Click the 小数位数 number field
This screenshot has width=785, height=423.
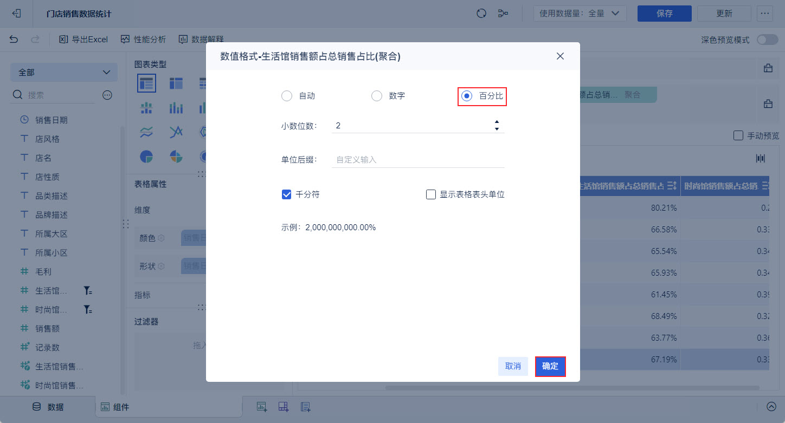click(418, 126)
